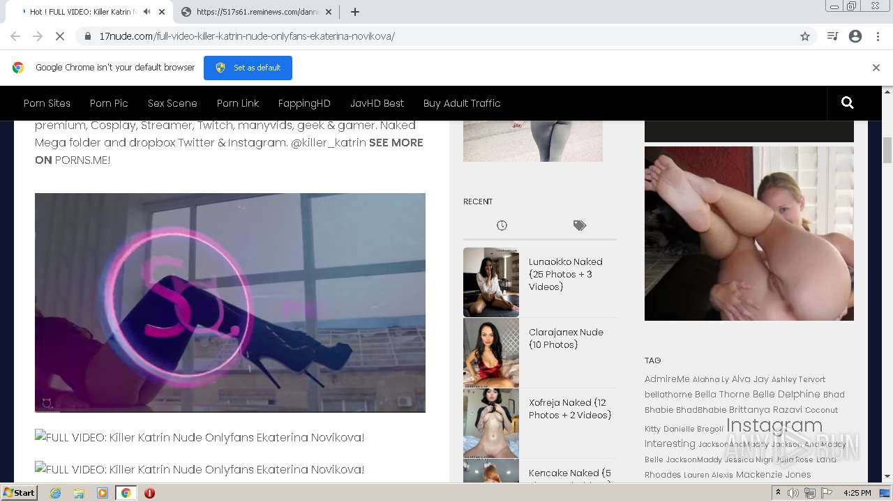This screenshot has width=893, height=502.
Task: Mute the first tab's audio icon
Action: (x=147, y=12)
